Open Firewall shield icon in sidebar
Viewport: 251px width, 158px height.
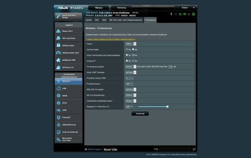59,118
